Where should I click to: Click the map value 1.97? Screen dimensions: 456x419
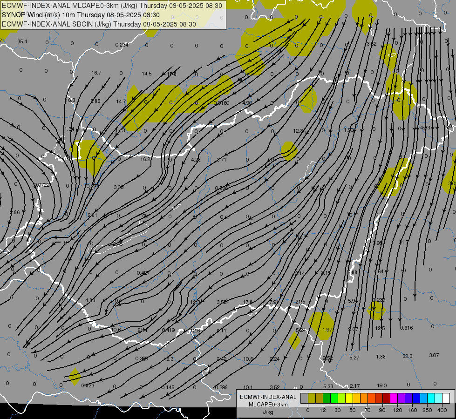point(327,330)
